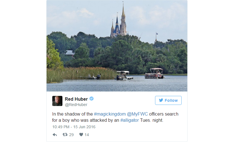Image resolution: width=246 pixels, height=142 pixels.
Task: Click the red-canopy pontoon boat in photo
Action: click(x=154, y=73)
